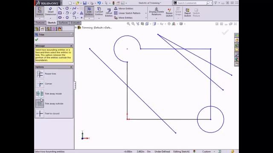Open the Display/Delete Relations dropdown arrow
Image resolution: width=273 pixels, height=153 pixels.
[157, 18]
